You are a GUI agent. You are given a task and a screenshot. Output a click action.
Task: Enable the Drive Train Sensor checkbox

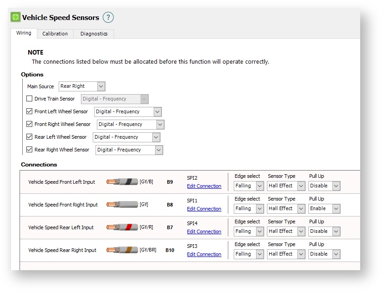(30, 99)
